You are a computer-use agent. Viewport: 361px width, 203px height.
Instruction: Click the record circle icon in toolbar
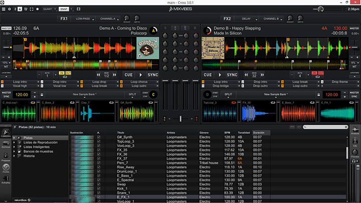[37, 9]
